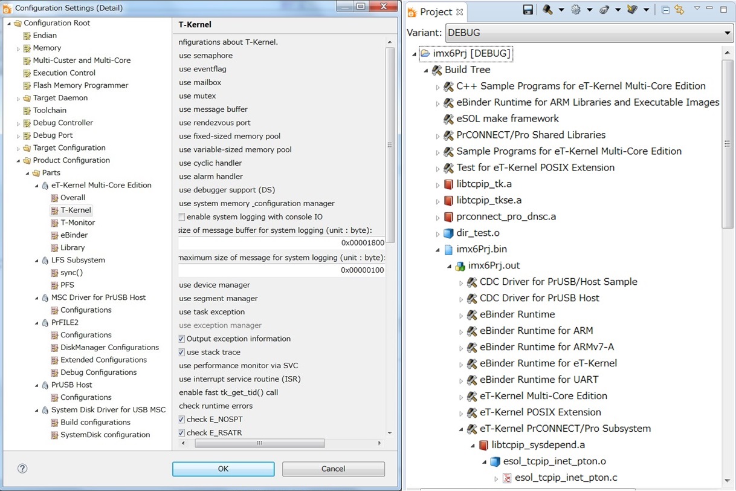Close the Project tab

click(x=459, y=11)
